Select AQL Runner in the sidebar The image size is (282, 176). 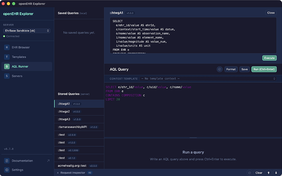point(27,67)
